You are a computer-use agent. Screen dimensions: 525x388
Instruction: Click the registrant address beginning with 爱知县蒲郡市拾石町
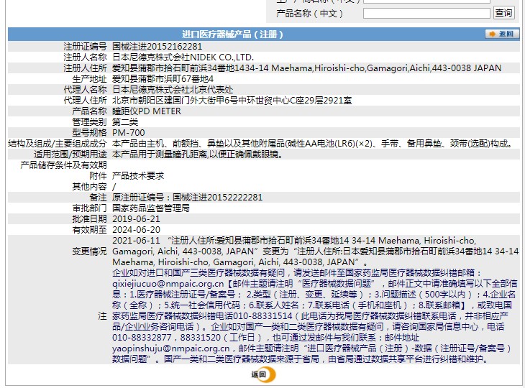(x=306, y=68)
